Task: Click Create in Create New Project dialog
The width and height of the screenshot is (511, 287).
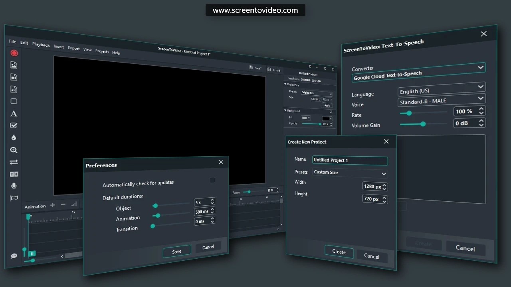Action: point(339,252)
